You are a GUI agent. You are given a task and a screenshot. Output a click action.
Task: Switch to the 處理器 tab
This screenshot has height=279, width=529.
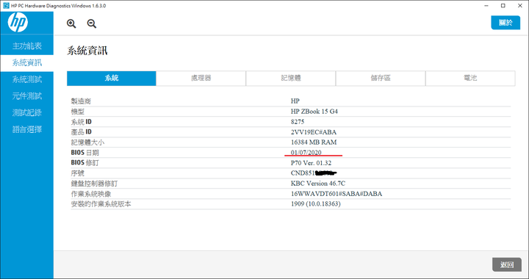tap(201, 78)
